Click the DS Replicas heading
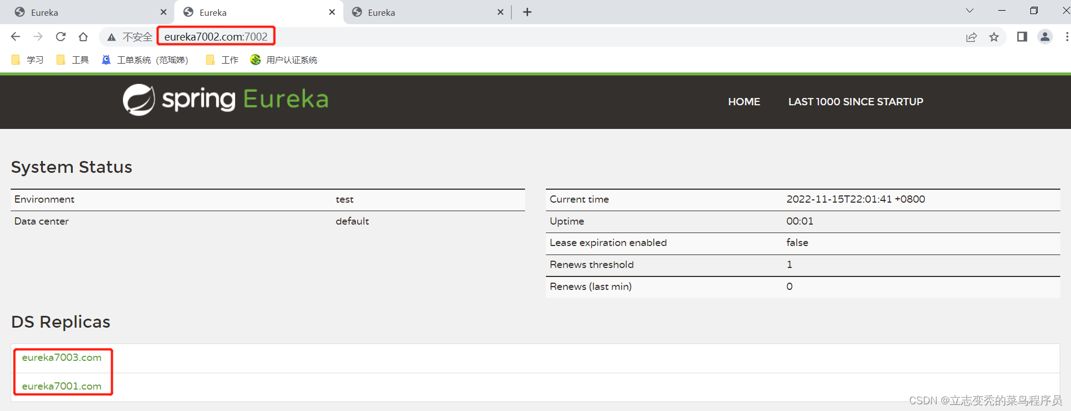The width and height of the screenshot is (1071, 411). point(61,322)
